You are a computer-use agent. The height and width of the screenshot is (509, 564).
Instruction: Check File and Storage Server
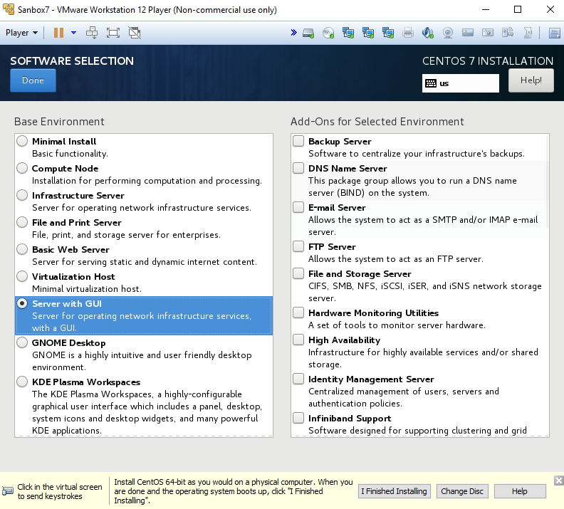point(298,273)
